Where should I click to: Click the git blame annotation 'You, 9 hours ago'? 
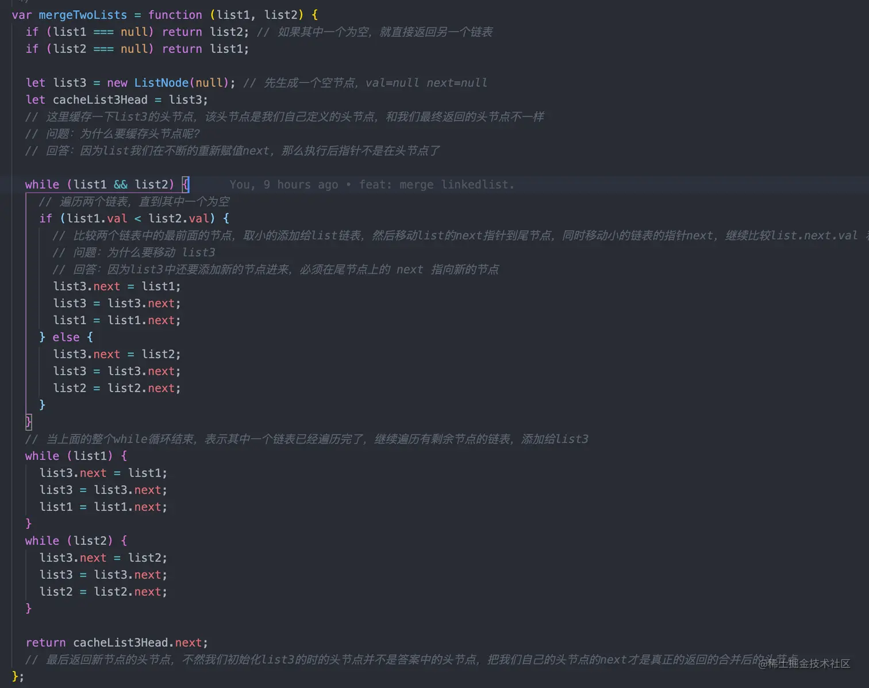coord(283,185)
